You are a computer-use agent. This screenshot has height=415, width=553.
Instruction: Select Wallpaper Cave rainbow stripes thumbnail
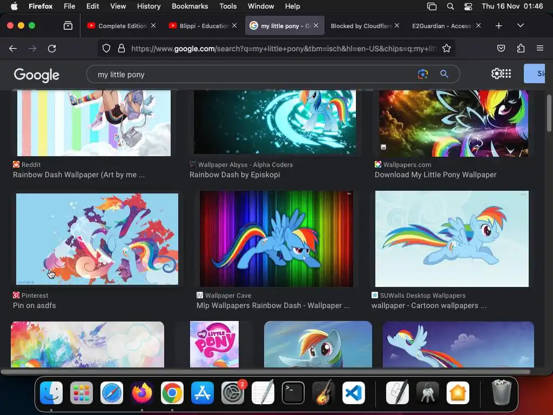click(x=276, y=239)
